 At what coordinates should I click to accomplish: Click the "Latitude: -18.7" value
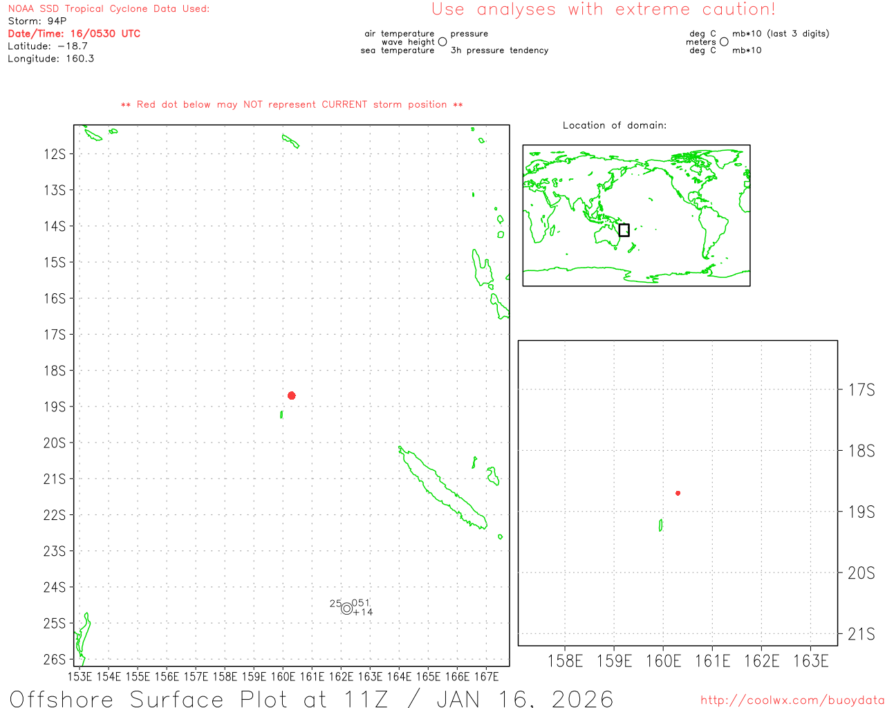tap(48, 46)
